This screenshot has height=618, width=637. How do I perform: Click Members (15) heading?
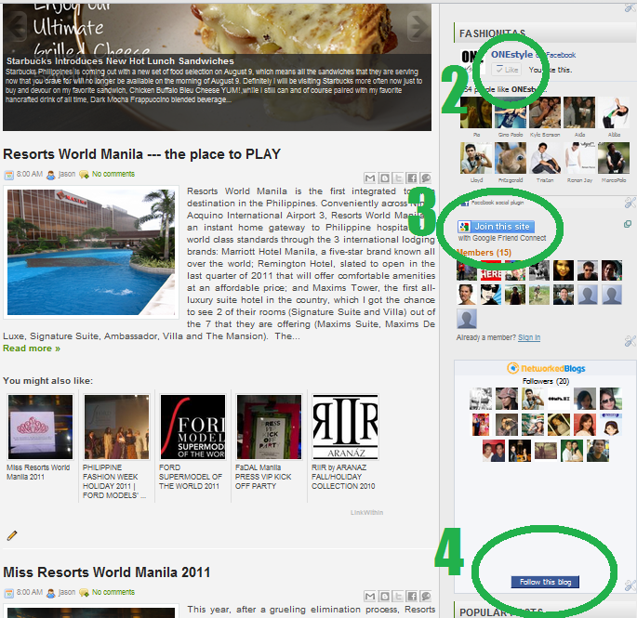(x=484, y=253)
